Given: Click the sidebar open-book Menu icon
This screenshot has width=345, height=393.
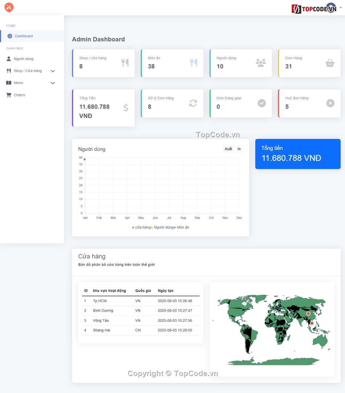Looking at the screenshot, I should [x=8, y=83].
